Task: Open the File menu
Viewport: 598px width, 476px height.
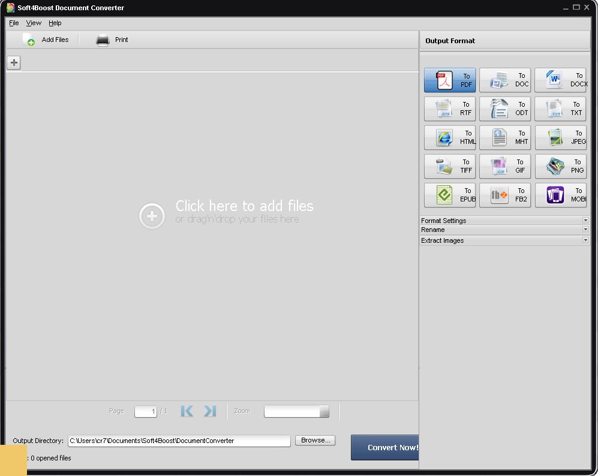Action: click(13, 23)
